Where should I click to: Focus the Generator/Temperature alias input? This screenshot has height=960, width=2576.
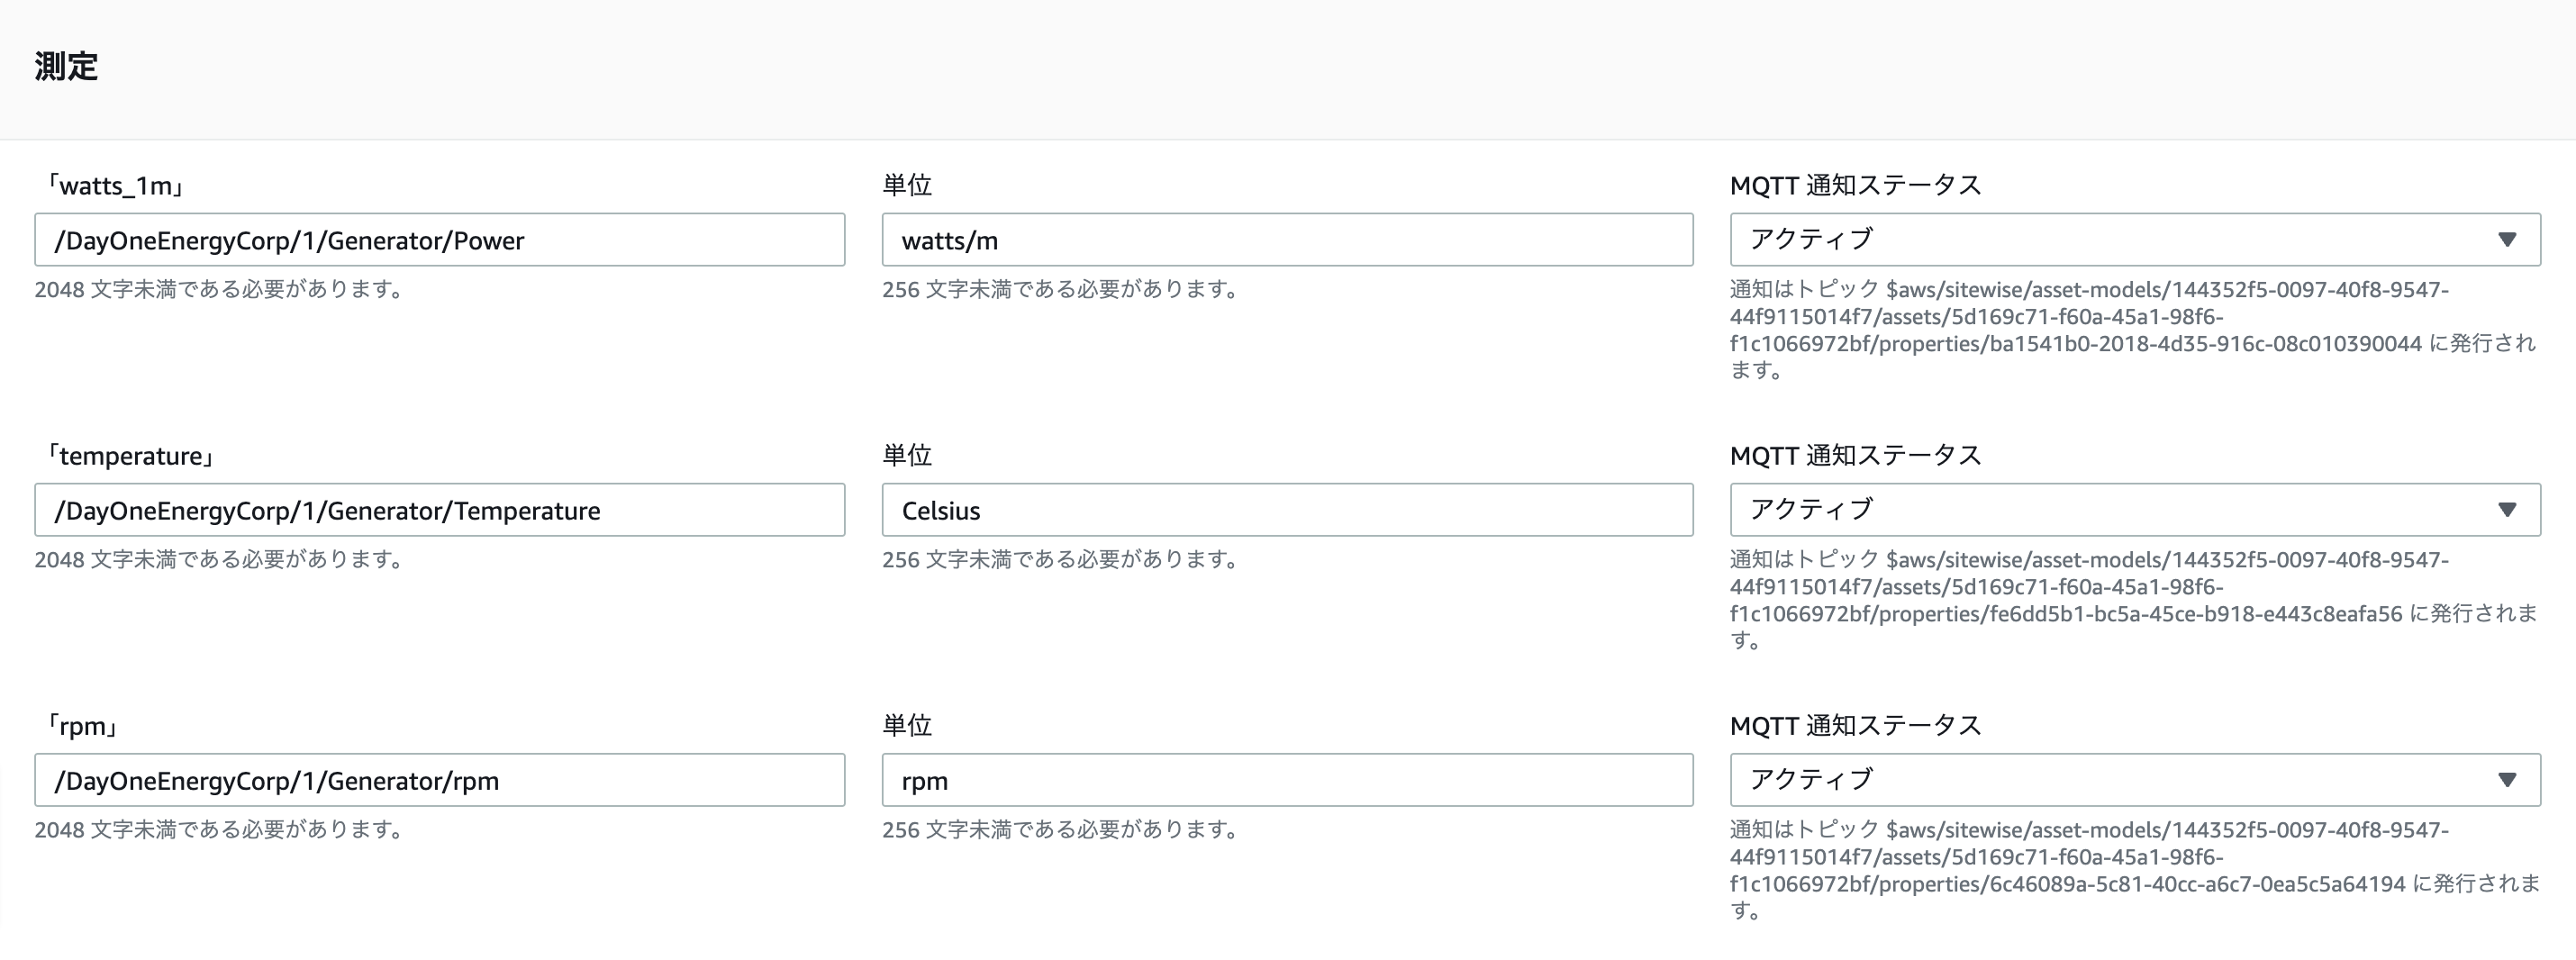point(439,510)
